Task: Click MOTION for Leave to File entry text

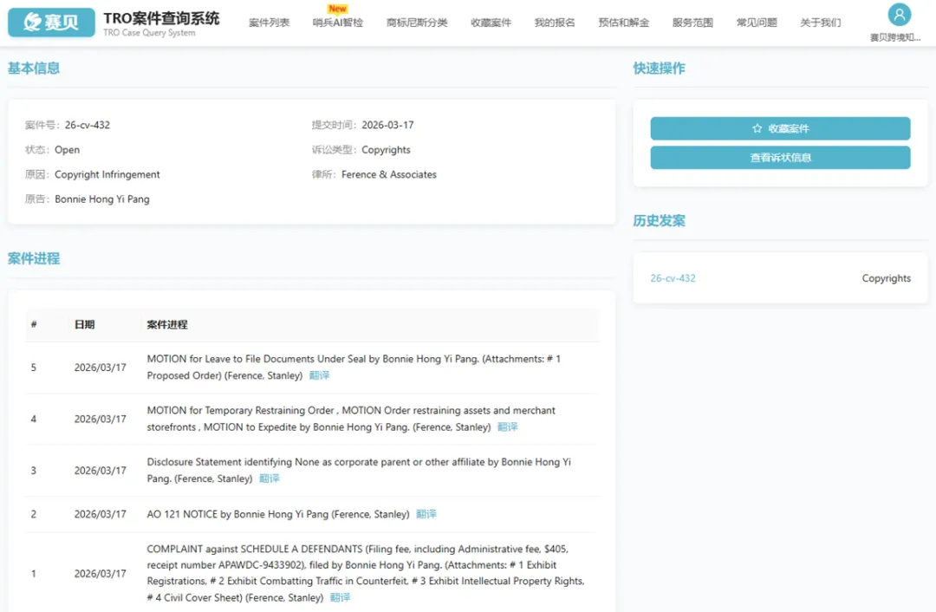Action: [x=354, y=368]
